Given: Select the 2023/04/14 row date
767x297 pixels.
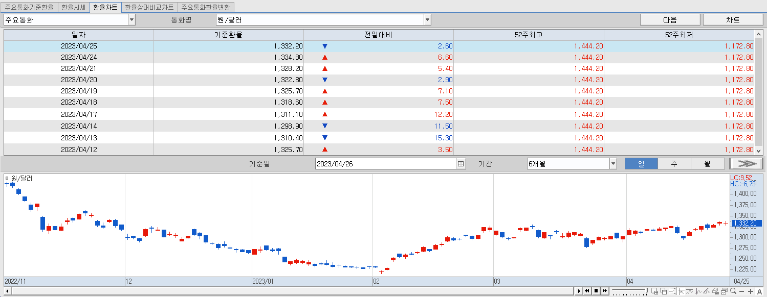Looking at the screenshot, I should pyautogui.click(x=79, y=126).
